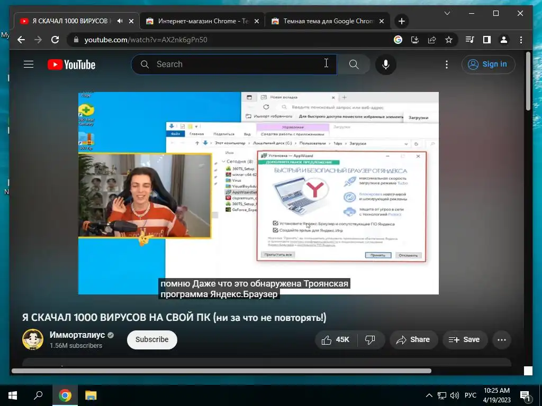Subscribe to the Имморталиус channel
Image resolution: width=542 pixels, height=406 pixels.
152,340
